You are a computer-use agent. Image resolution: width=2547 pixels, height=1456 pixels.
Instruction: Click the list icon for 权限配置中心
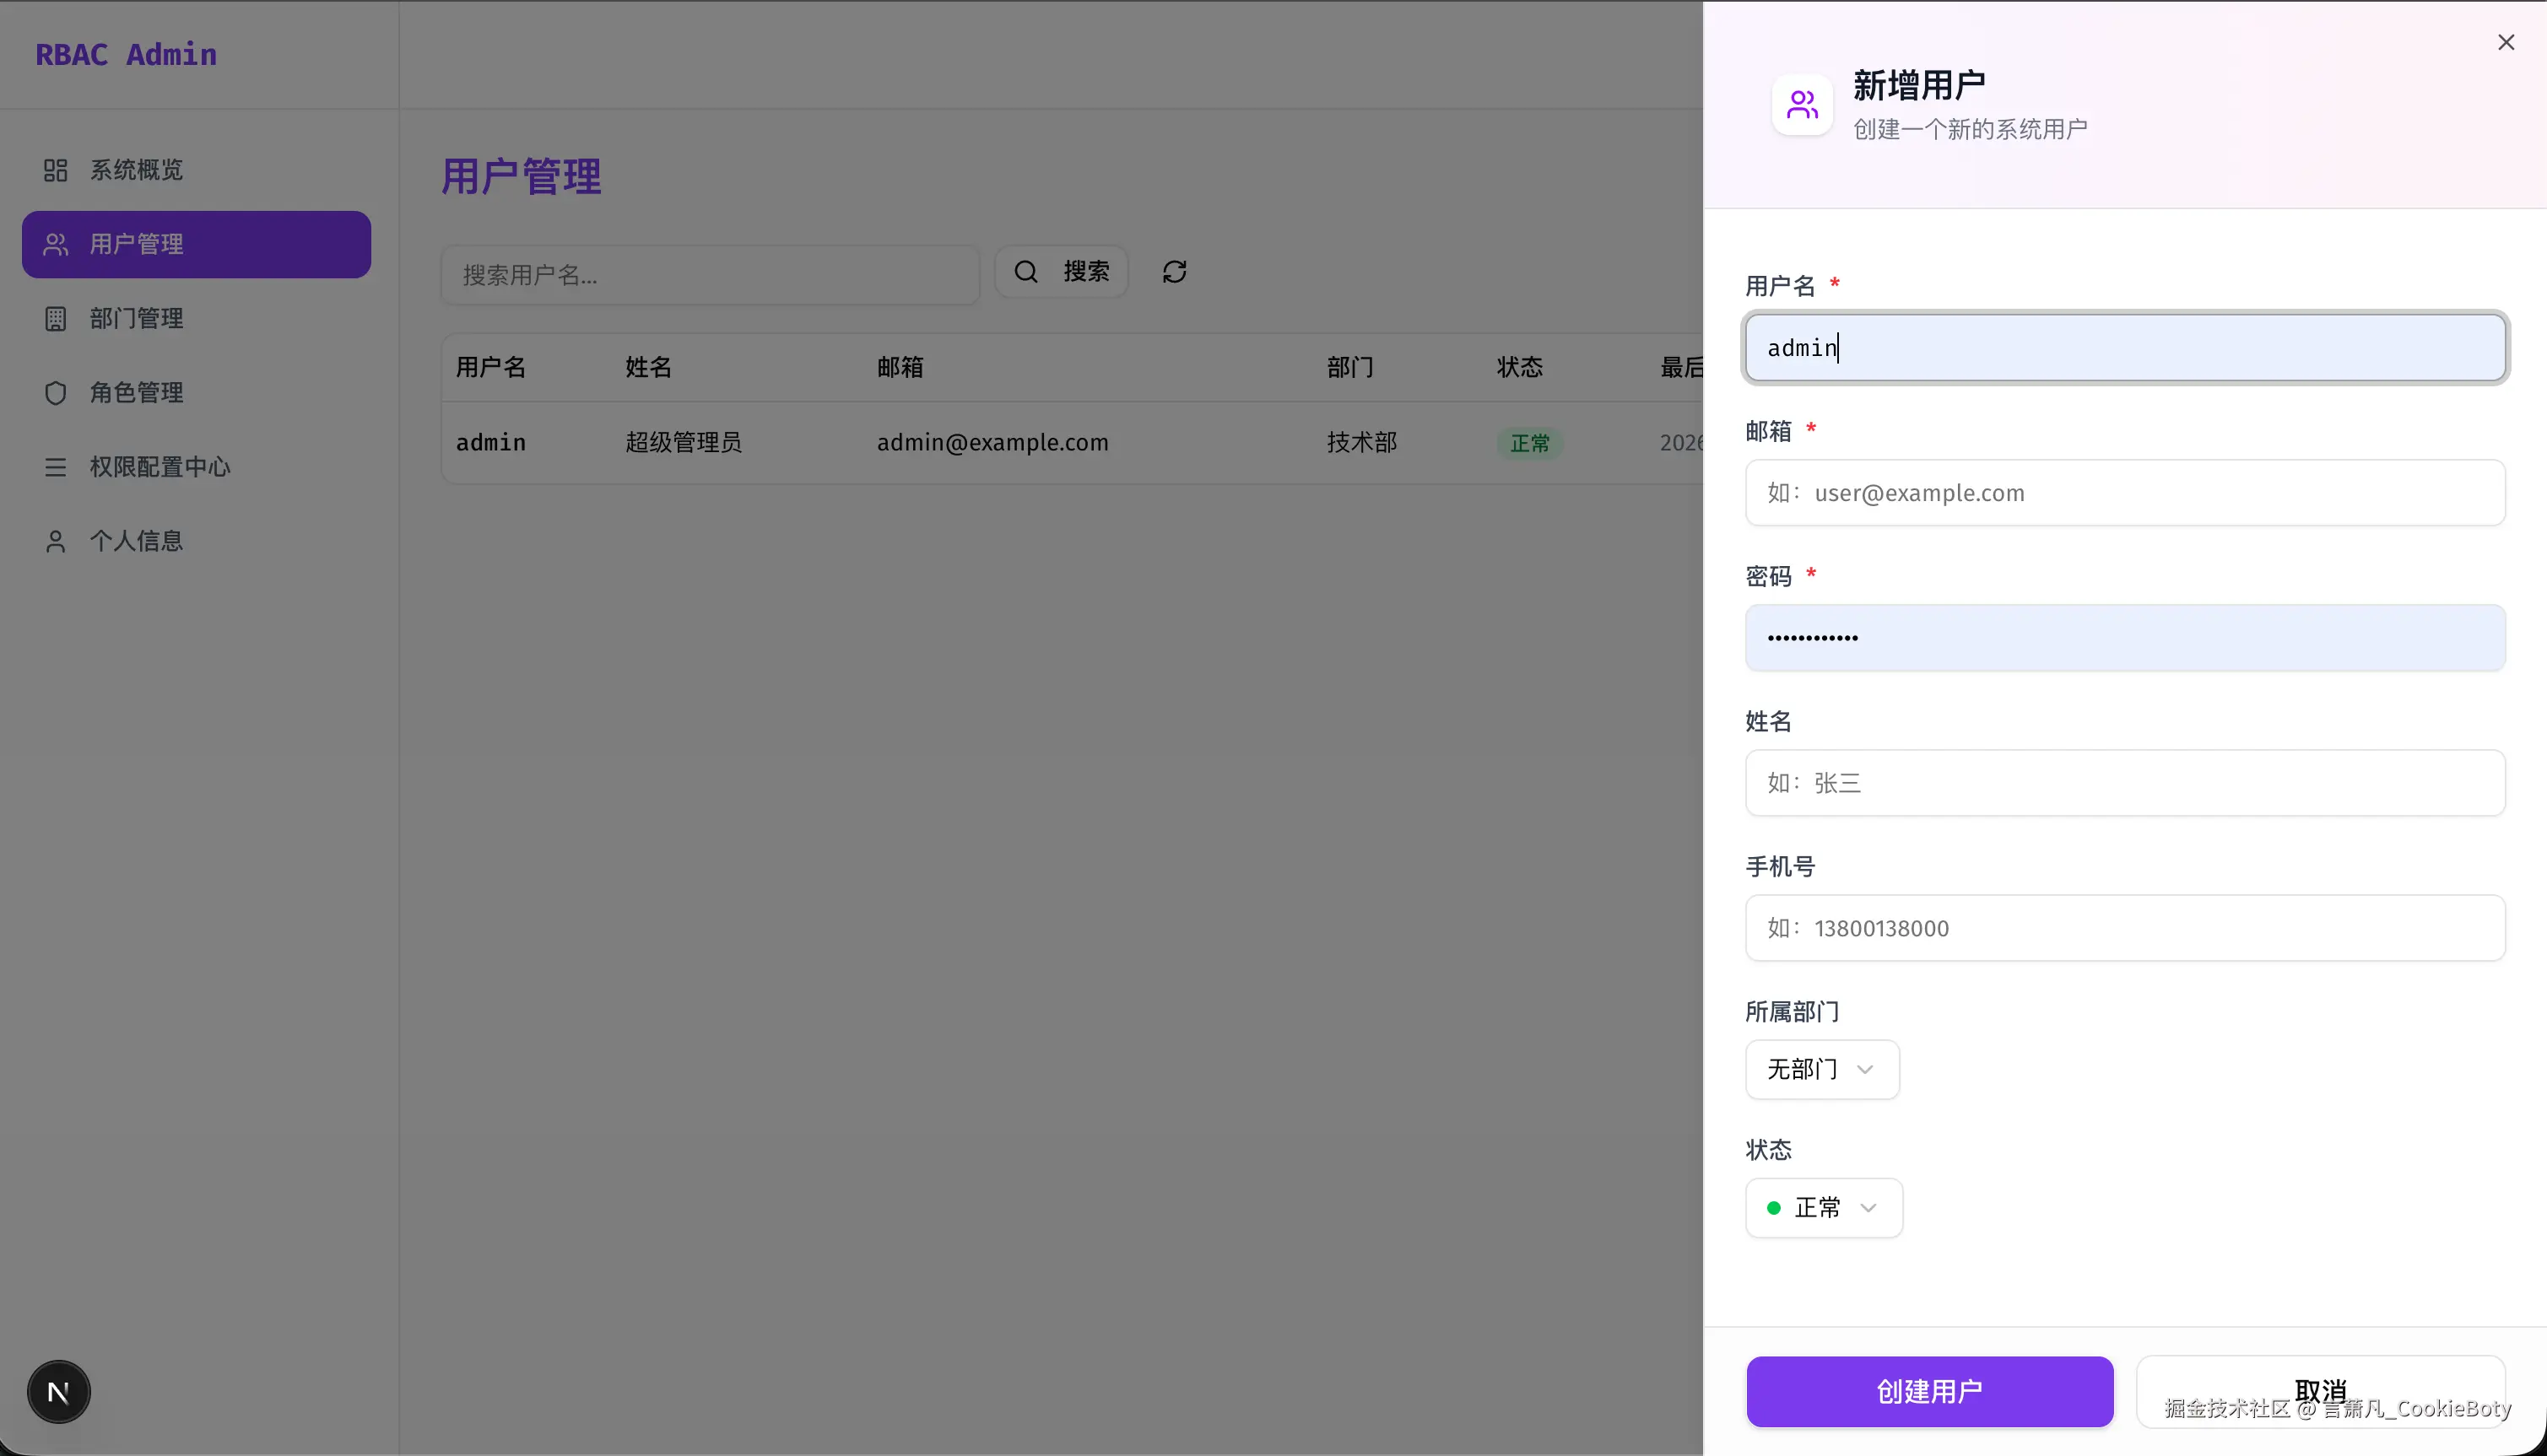tap(55, 467)
